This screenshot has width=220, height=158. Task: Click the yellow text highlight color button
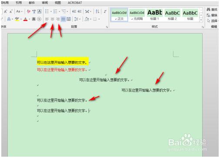click(17, 19)
